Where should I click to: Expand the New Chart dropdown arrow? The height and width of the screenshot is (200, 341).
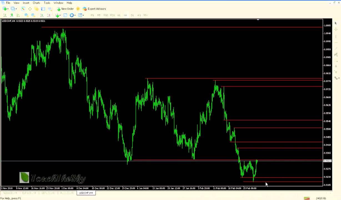8,9
